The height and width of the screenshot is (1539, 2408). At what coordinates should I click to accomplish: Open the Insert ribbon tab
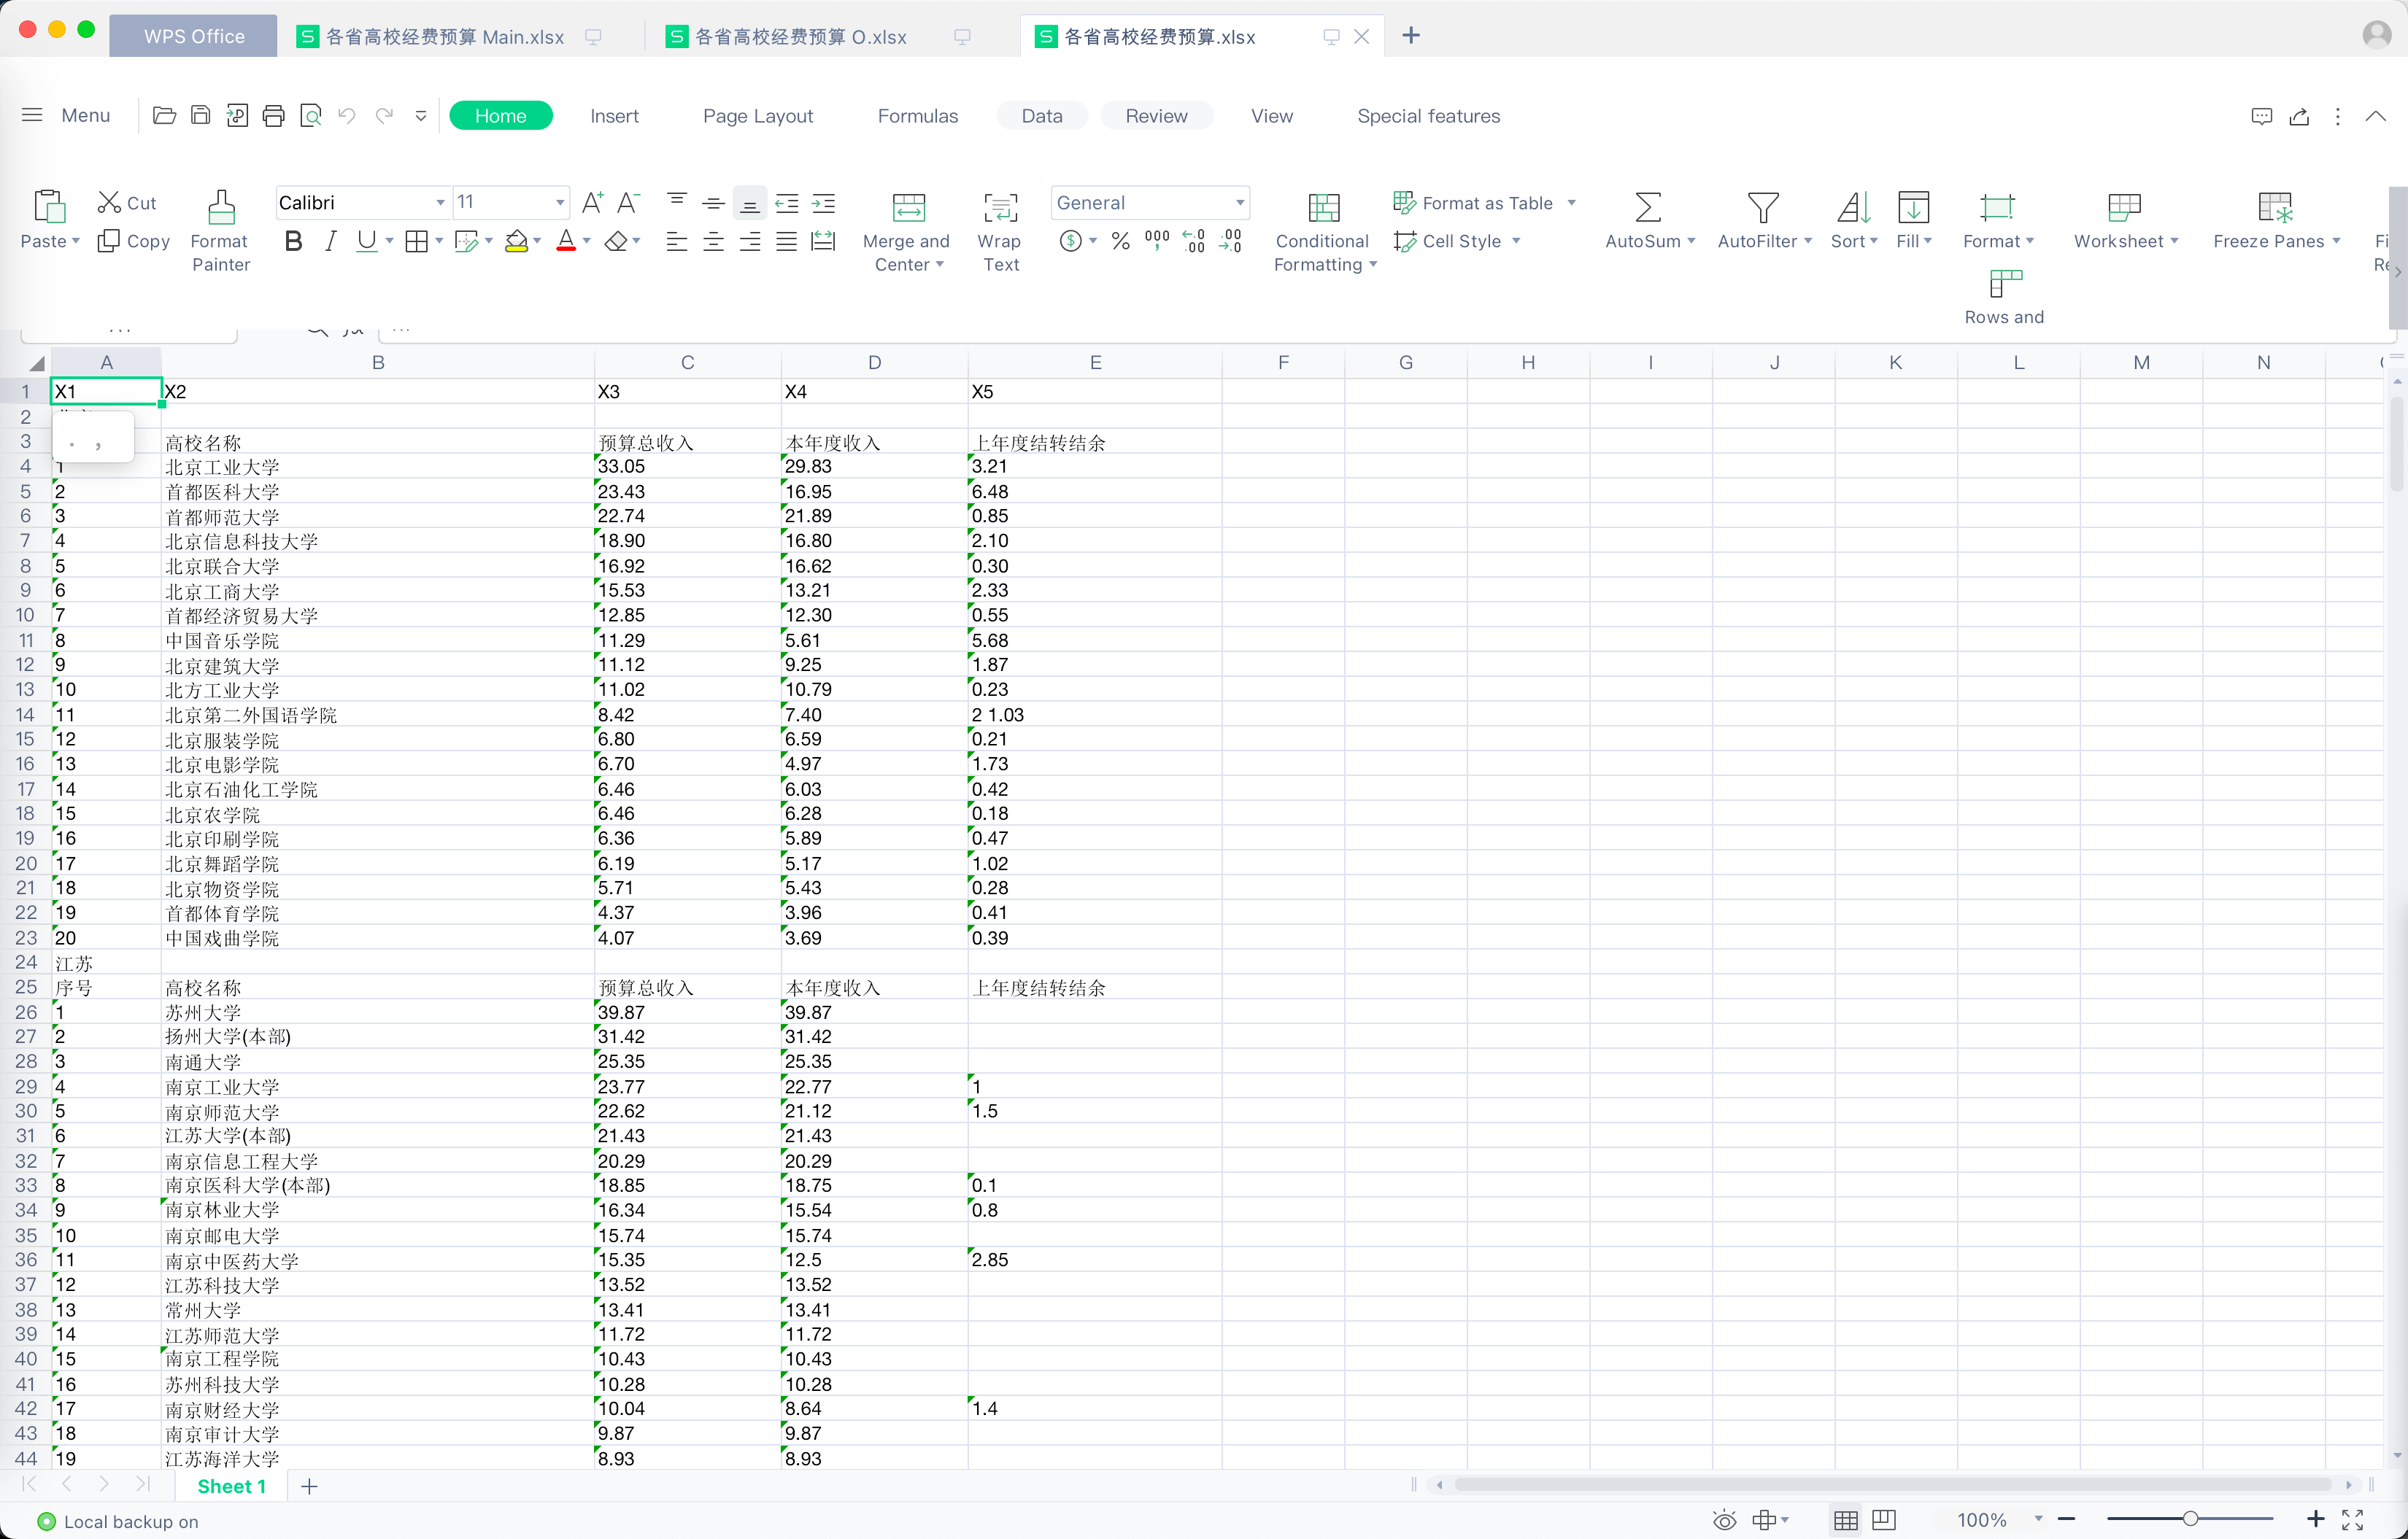[x=614, y=116]
